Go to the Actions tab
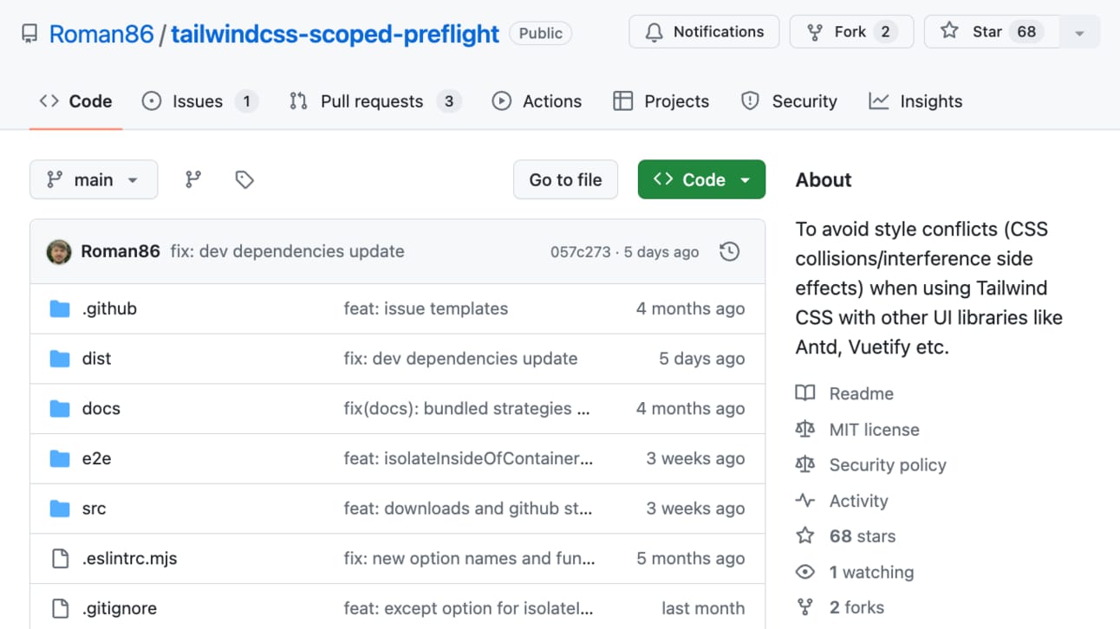Screen dimensions: 1120x629 point(537,101)
